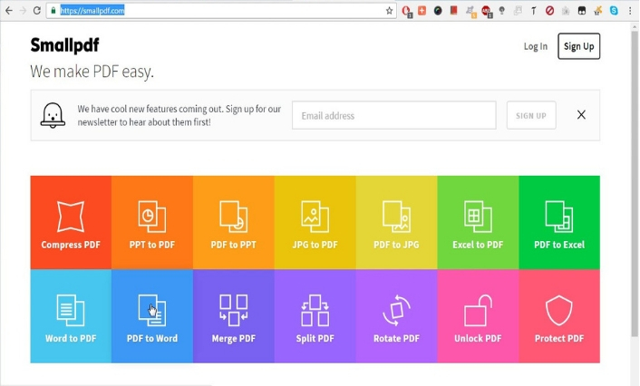
Task: Click the black mask-face extension icon
Action: (x=582, y=11)
